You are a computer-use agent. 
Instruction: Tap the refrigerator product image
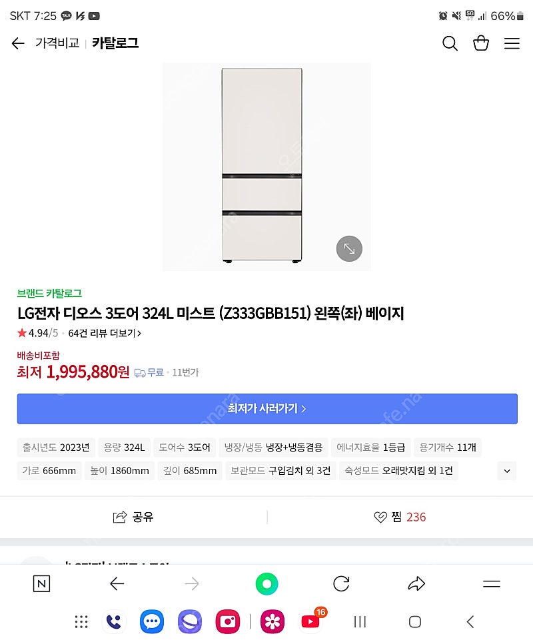262,165
